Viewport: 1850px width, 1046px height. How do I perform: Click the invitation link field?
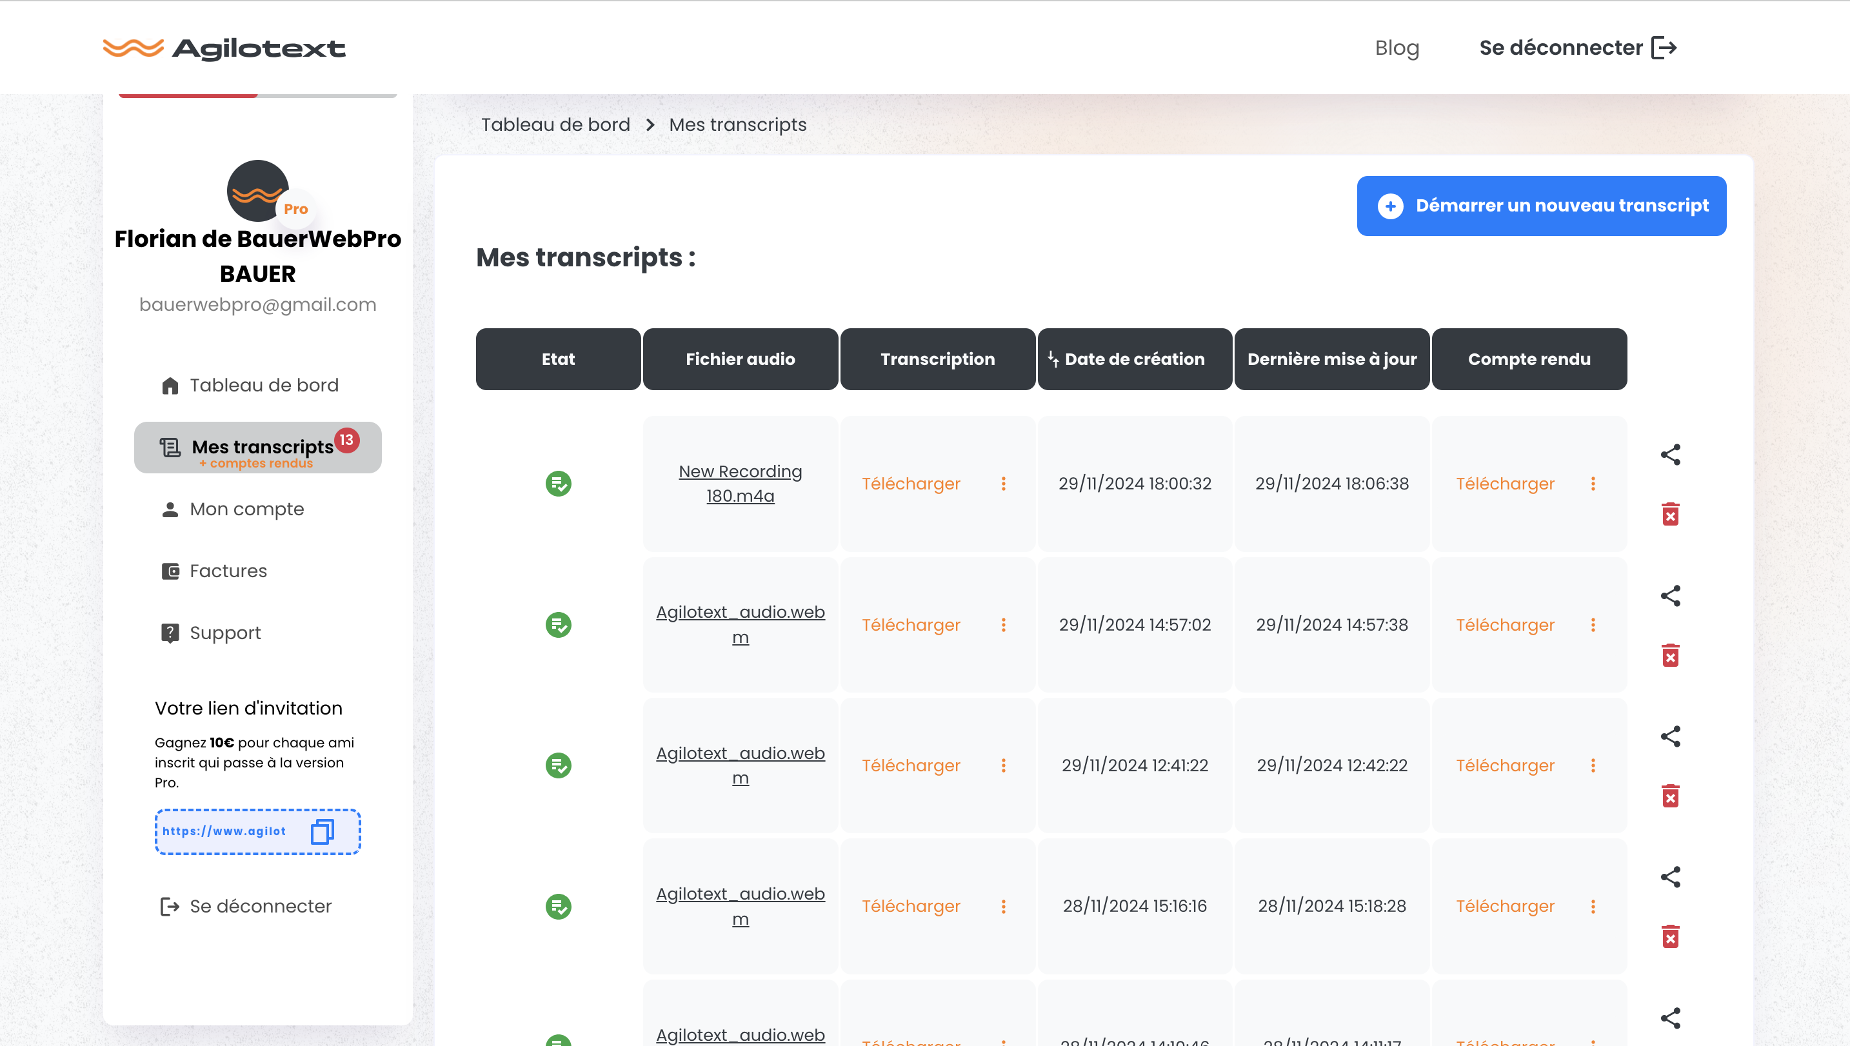click(258, 831)
